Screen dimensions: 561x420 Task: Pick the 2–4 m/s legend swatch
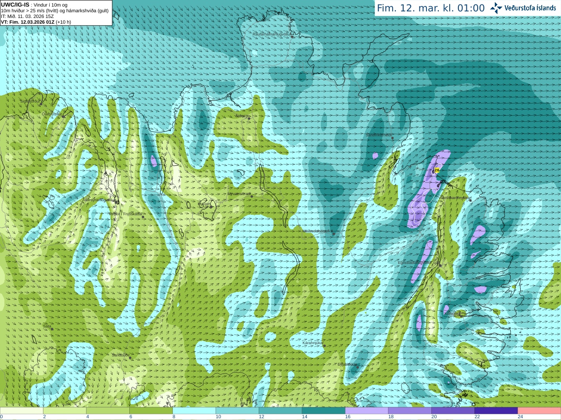[x=64, y=411]
